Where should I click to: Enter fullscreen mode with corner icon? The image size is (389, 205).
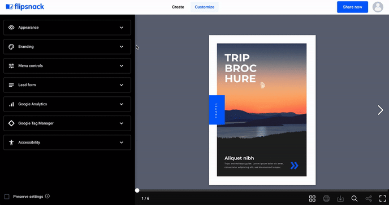(x=383, y=198)
